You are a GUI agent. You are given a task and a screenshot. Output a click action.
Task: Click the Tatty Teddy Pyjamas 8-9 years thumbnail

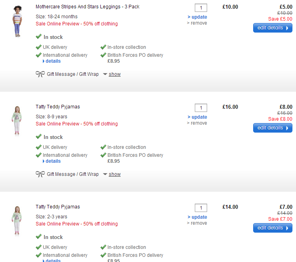(x=17, y=121)
